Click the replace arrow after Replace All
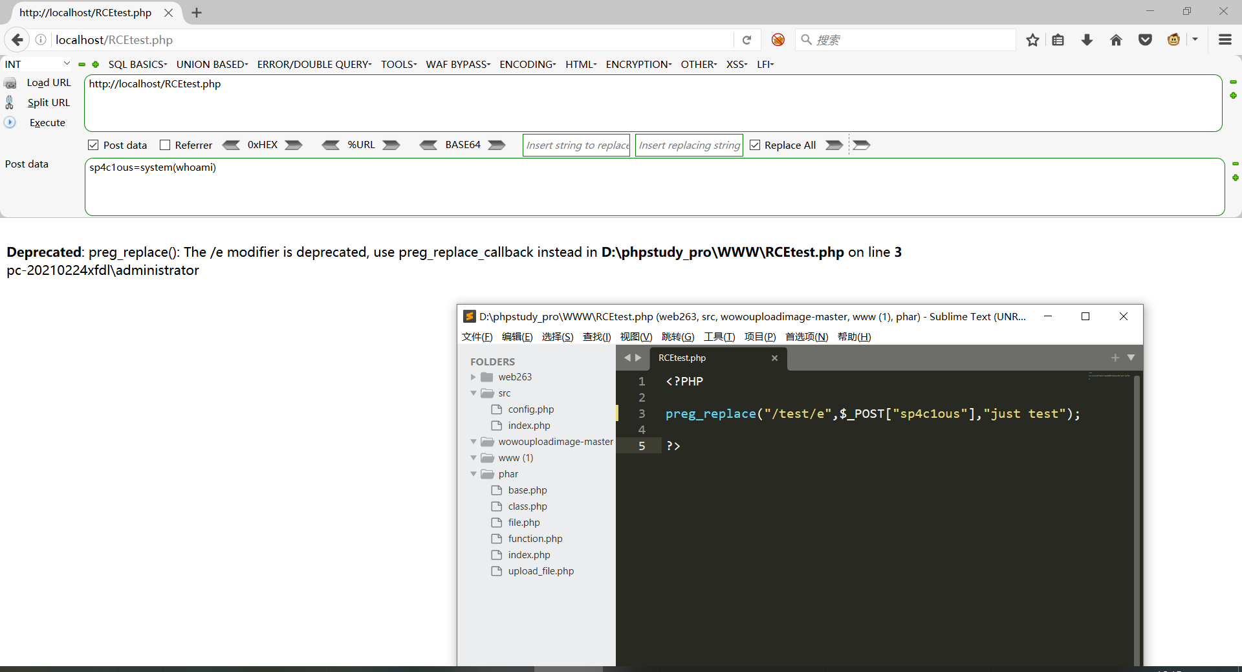The image size is (1242, 672). (x=834, y=145)
